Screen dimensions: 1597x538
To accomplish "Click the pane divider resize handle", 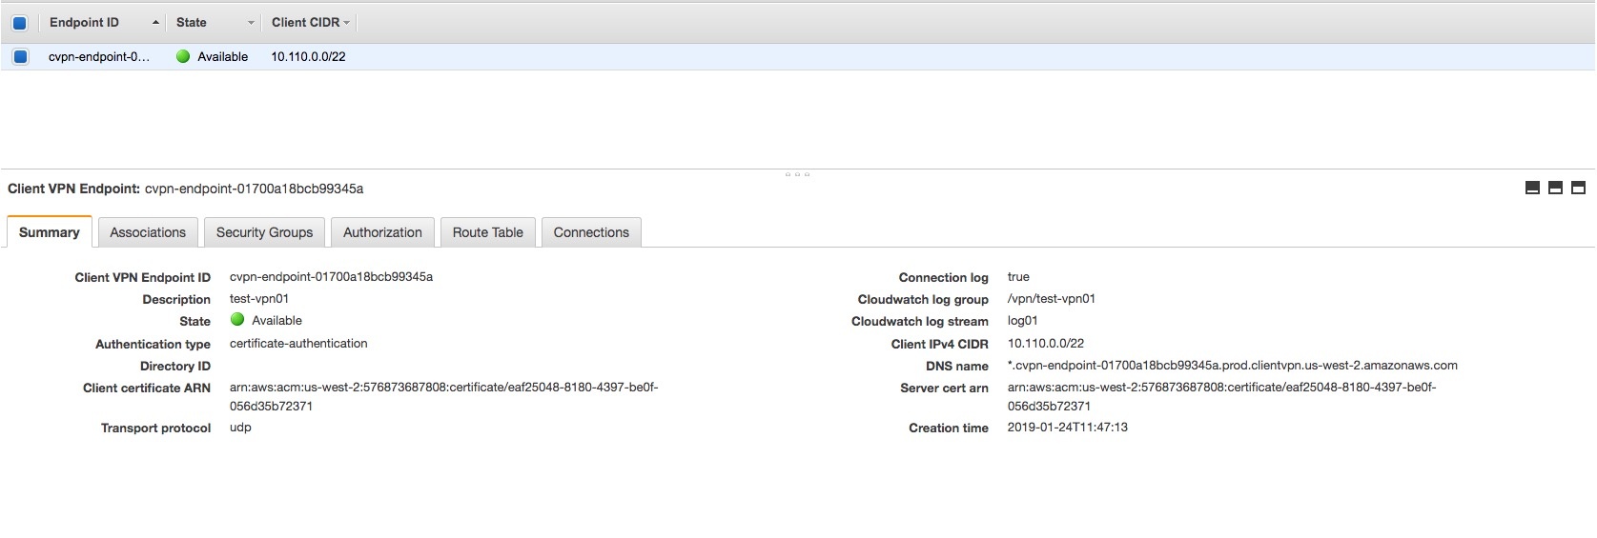I will click(797, 174).
